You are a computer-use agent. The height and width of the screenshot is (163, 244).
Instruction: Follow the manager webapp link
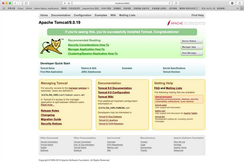[77, 88]
